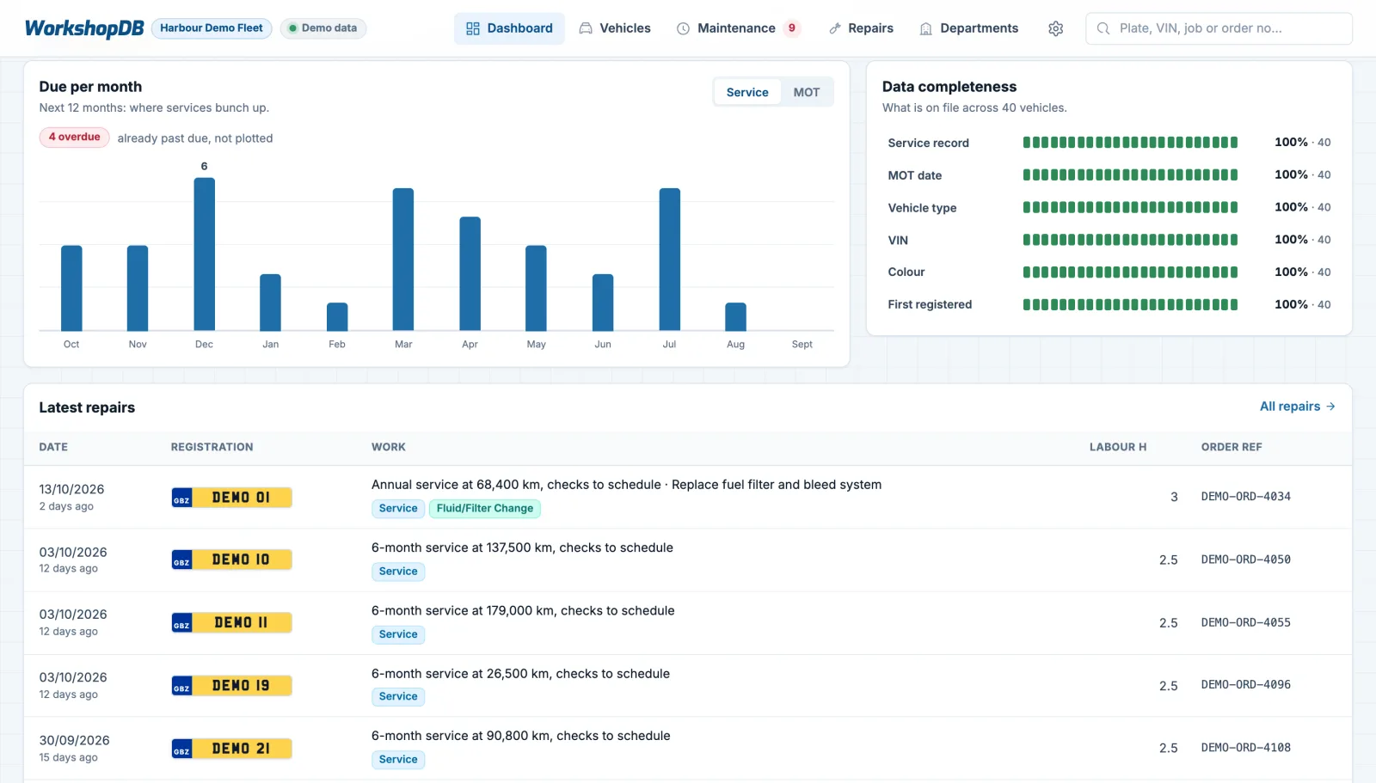Click the Demo data status pill
This screenshot has height=783, width=1376.
[x=323, y=28]
